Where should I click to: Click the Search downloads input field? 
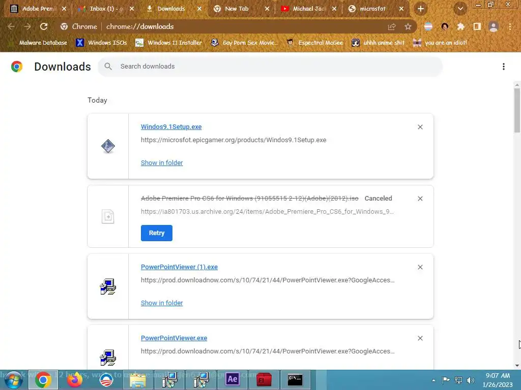tap(270, 67)
